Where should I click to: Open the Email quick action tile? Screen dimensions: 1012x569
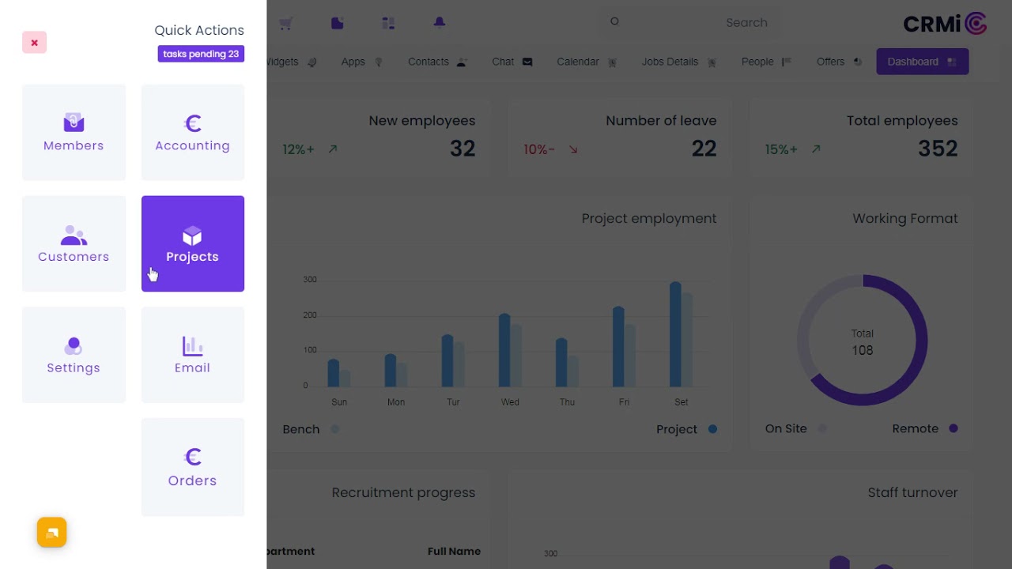pos(193,355)
